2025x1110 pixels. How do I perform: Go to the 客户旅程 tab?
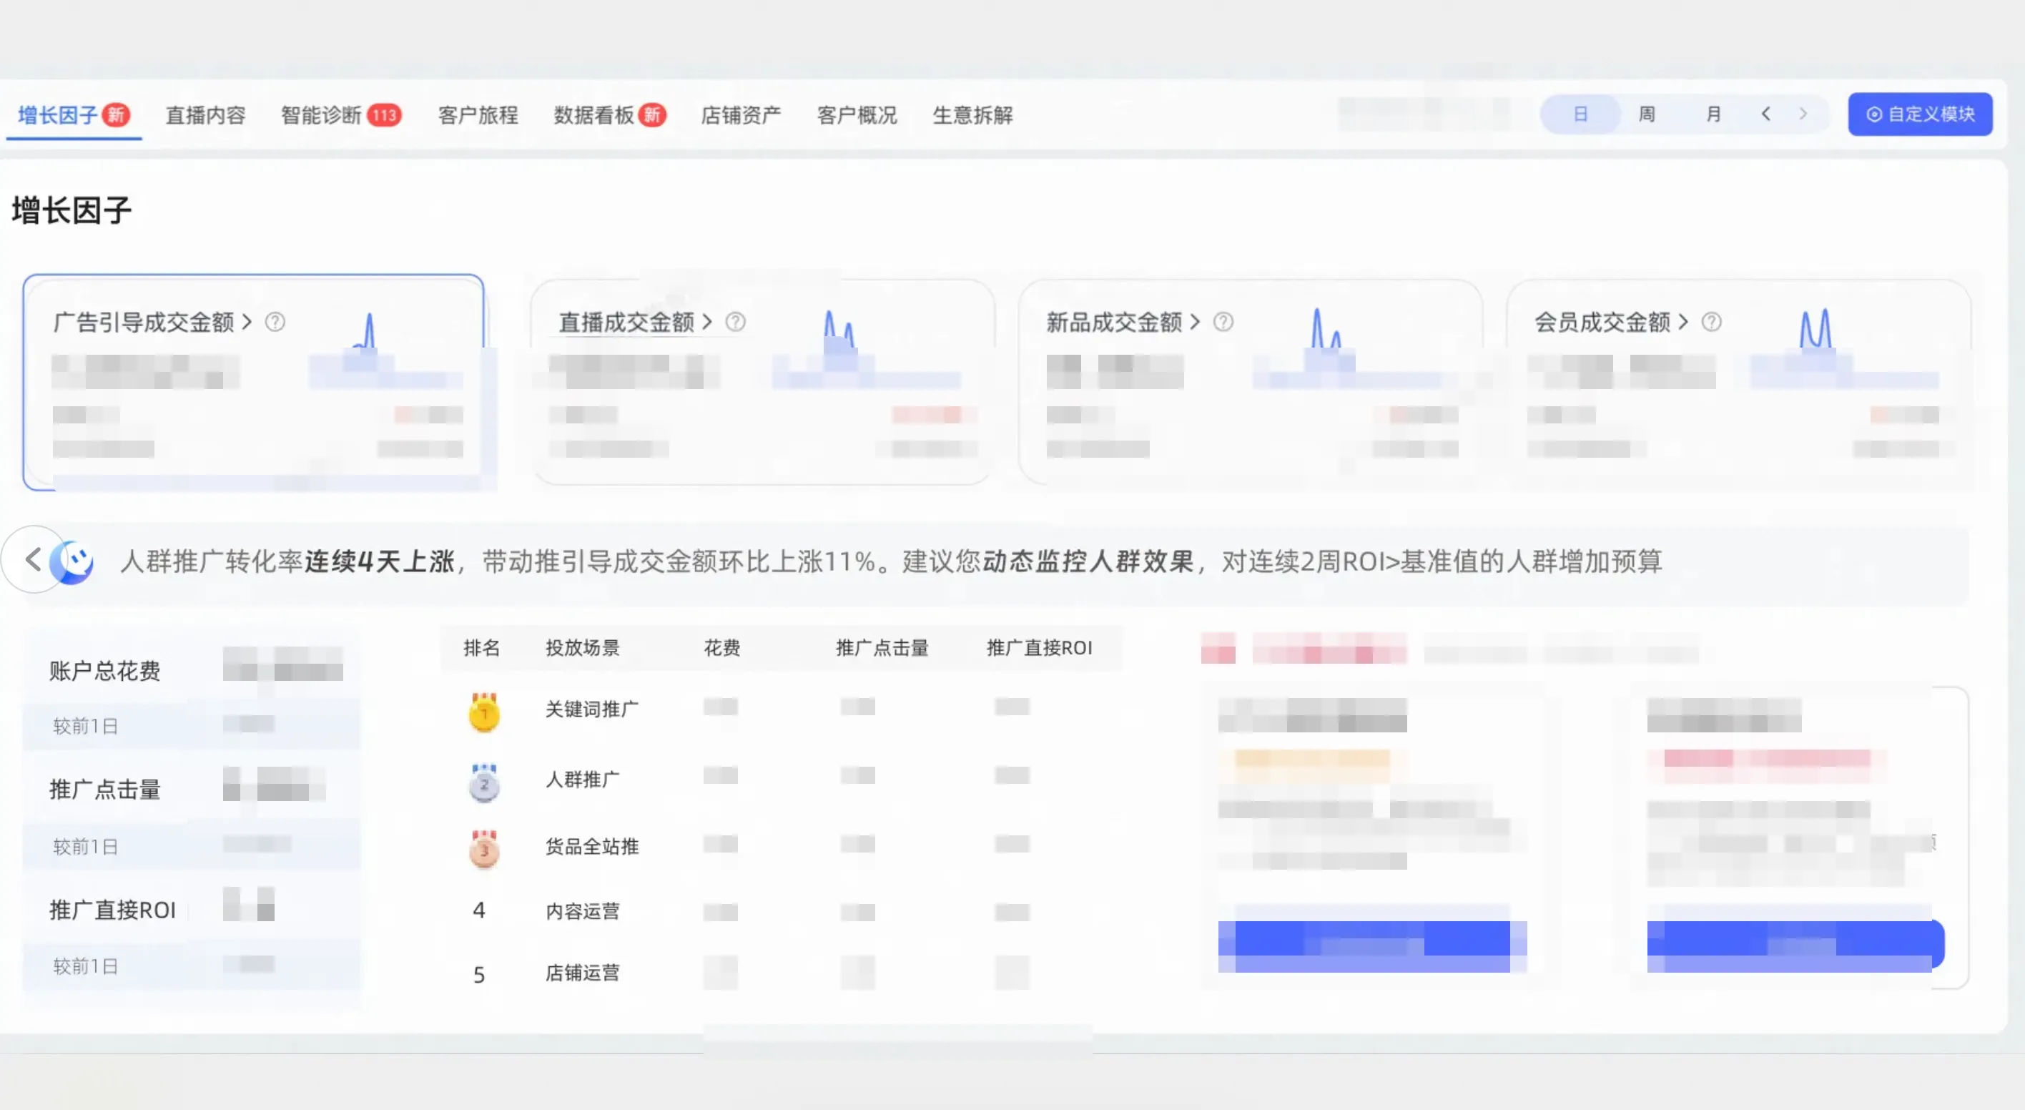click(x=478, y=114)
